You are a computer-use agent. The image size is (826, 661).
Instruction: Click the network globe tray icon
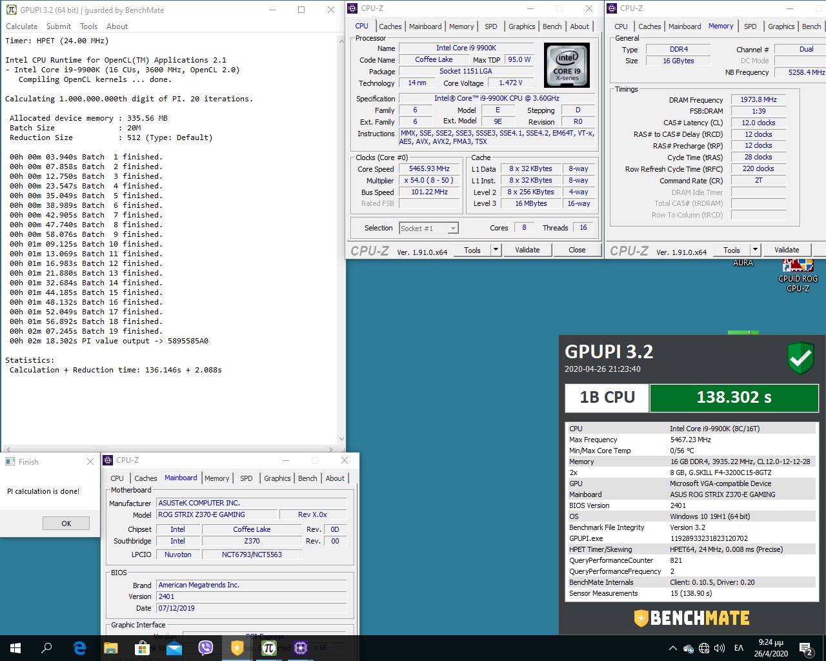(x=704, y=648)
